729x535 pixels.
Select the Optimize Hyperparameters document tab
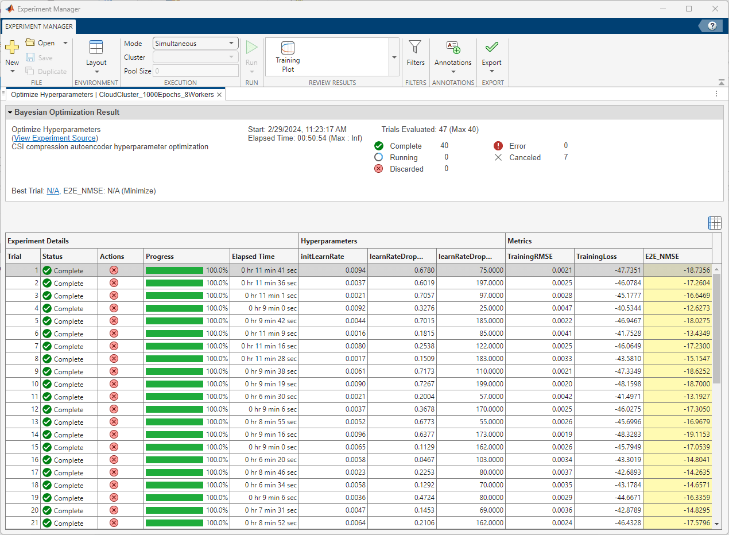click(112, 94)
